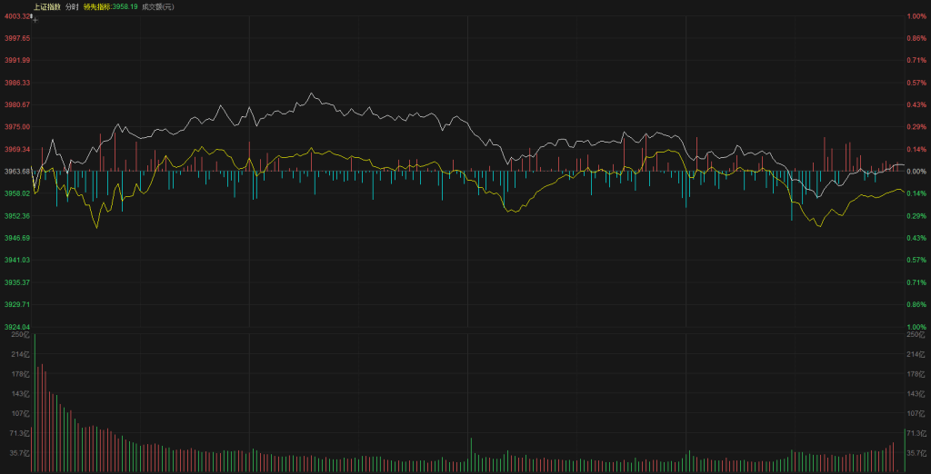
Task: Click the 3924.04 bottom price axis label
Action: coord(16,326)
